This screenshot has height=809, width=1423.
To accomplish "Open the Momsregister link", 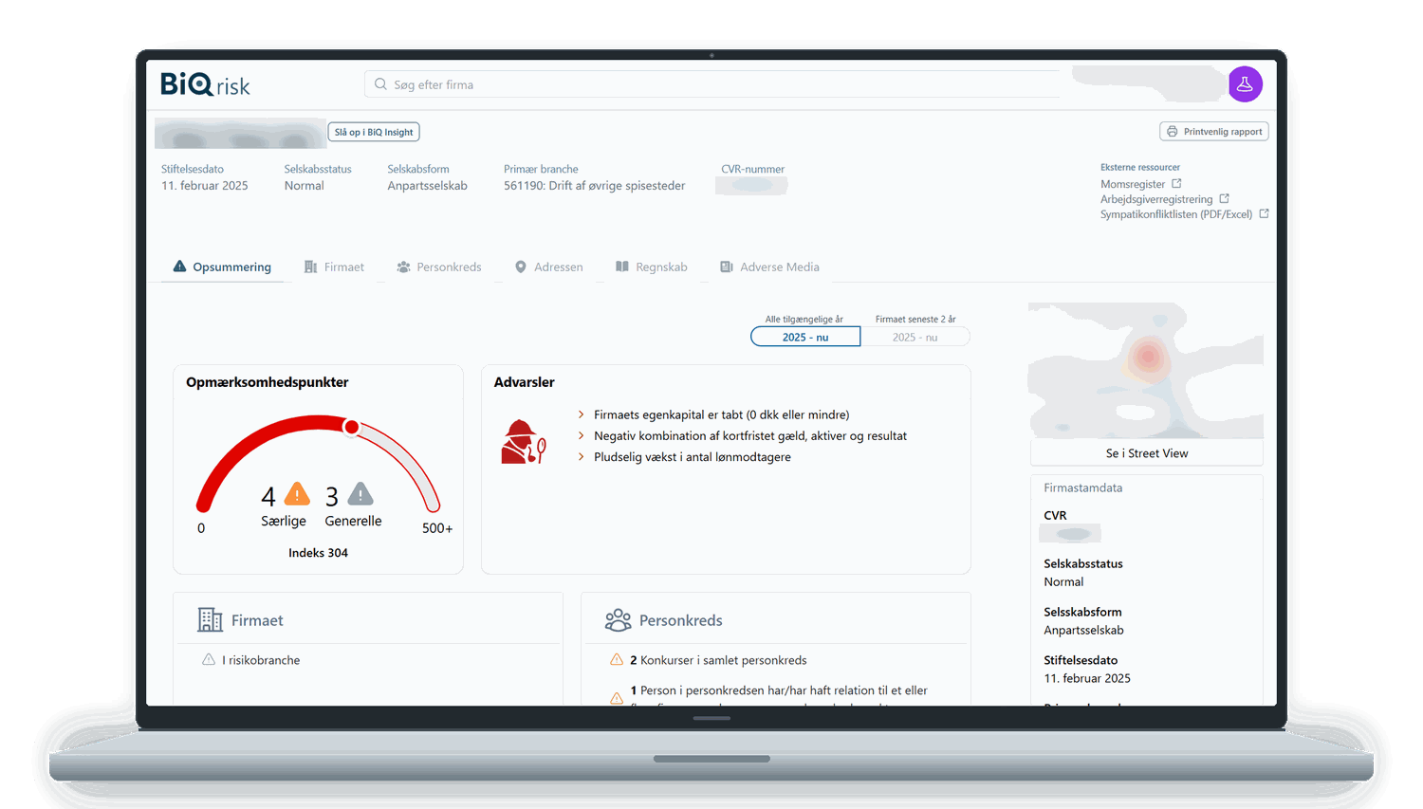I will coord(1133,184).
